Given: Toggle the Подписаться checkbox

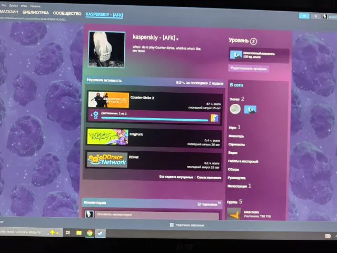Looking at the screenshot, I should tap(199, 204).
